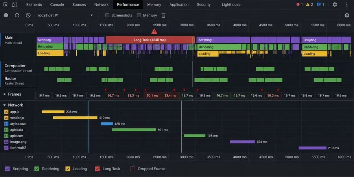Toggle the Dropped Frame legend box
The width and height of the screenshot is (354, 177).
coord(133,169)
